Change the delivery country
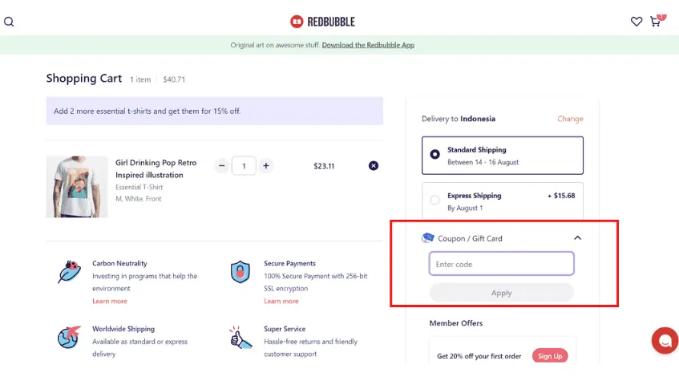 point(570,119)
